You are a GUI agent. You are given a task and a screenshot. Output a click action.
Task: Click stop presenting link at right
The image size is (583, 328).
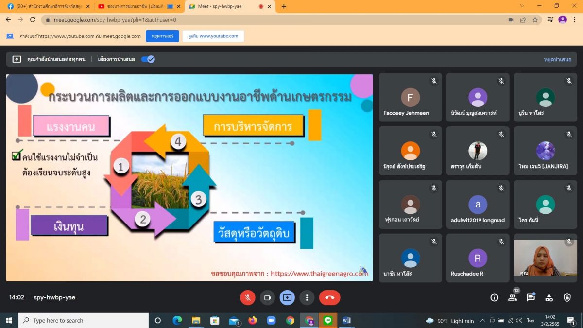click(x=557, y=59)
